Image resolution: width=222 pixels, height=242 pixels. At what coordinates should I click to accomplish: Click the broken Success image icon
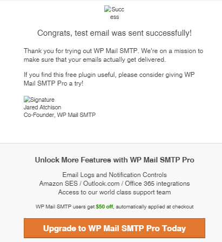point(107,9)
